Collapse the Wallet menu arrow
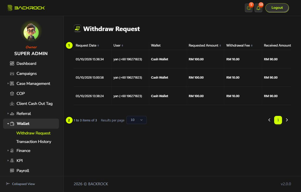 pyautogui.click(x=8, y=124)
